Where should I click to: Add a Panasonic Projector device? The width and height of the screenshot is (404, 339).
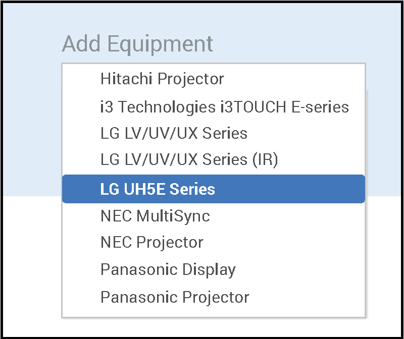click(175, 297)
